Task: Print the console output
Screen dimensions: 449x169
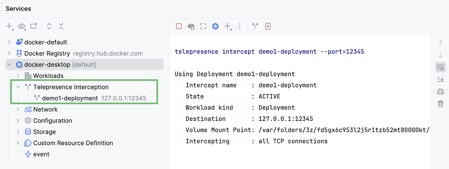Action: (440, 92)
